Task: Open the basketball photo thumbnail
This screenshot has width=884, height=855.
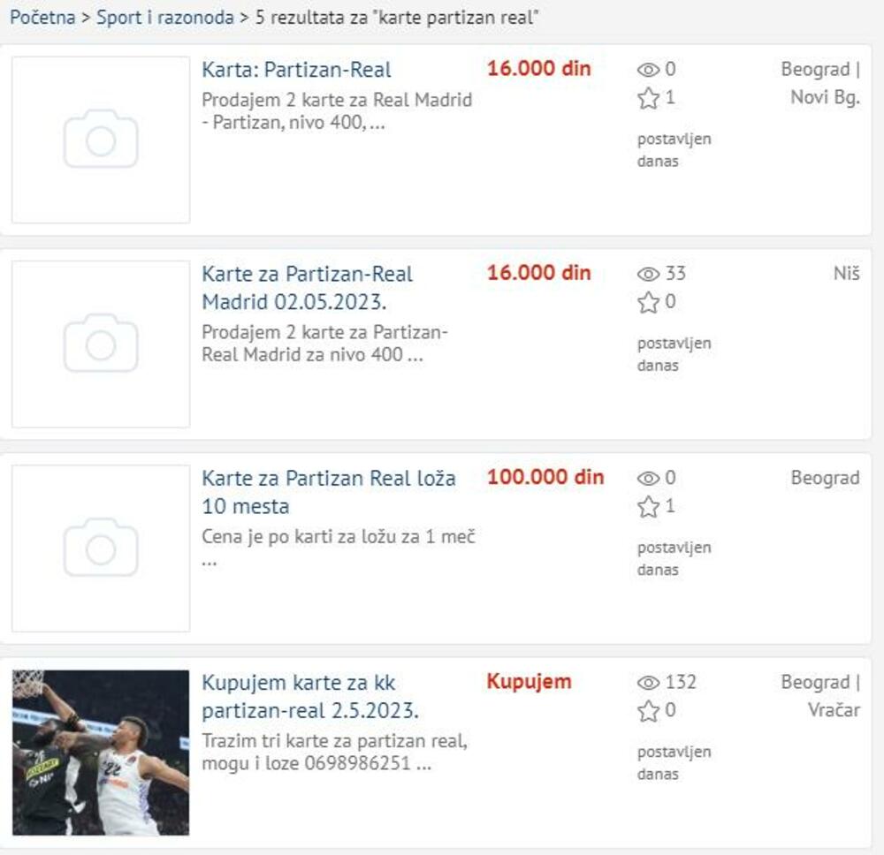Action: (x=101, y=752)
